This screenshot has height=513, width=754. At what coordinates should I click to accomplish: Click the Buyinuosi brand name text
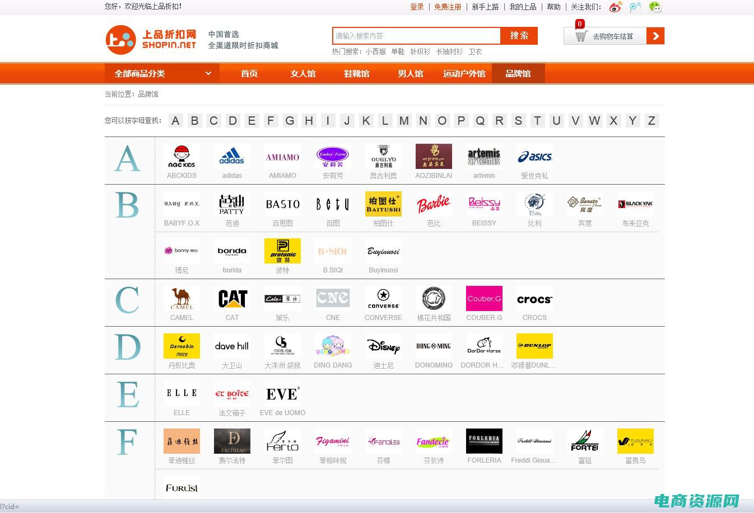[383, 270]
